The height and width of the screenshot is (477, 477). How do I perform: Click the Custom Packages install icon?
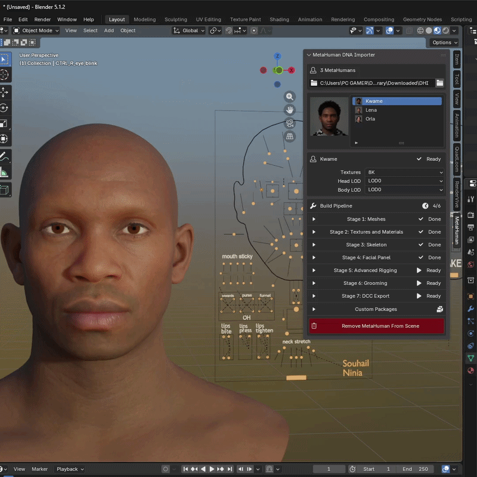pos(439,309)
